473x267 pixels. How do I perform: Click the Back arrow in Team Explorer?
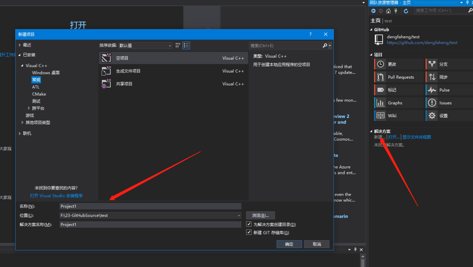pyautogui.click(x=373, y=11)
